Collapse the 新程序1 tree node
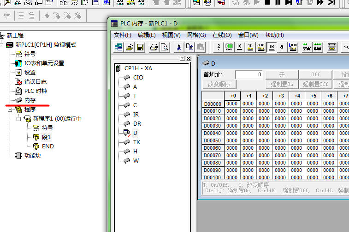 click(x=18, y=119)
